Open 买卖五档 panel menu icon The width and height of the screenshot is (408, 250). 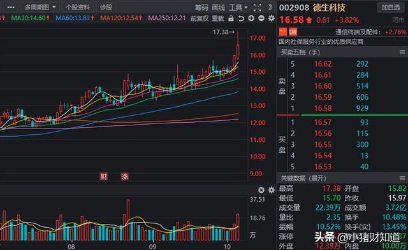[402, 52]
